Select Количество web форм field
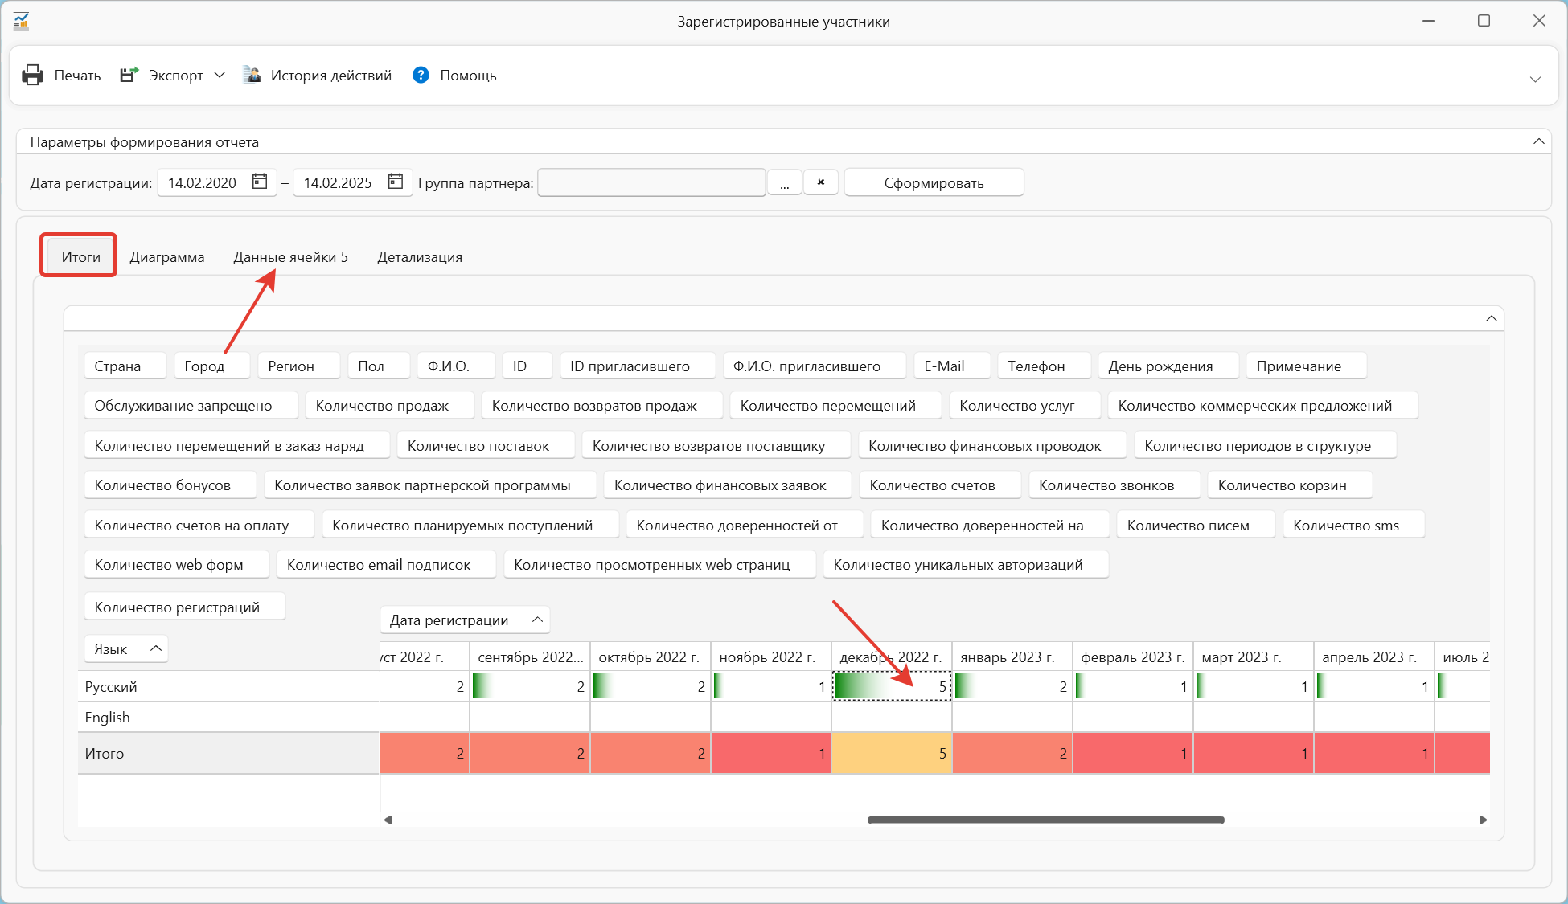The height and width of the screenshot is (904, 1568). tap(176, 564)
